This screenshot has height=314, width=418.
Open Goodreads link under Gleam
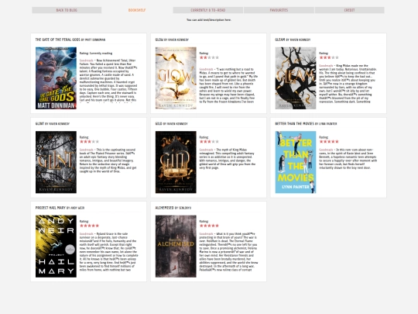(x=326, y=66)
